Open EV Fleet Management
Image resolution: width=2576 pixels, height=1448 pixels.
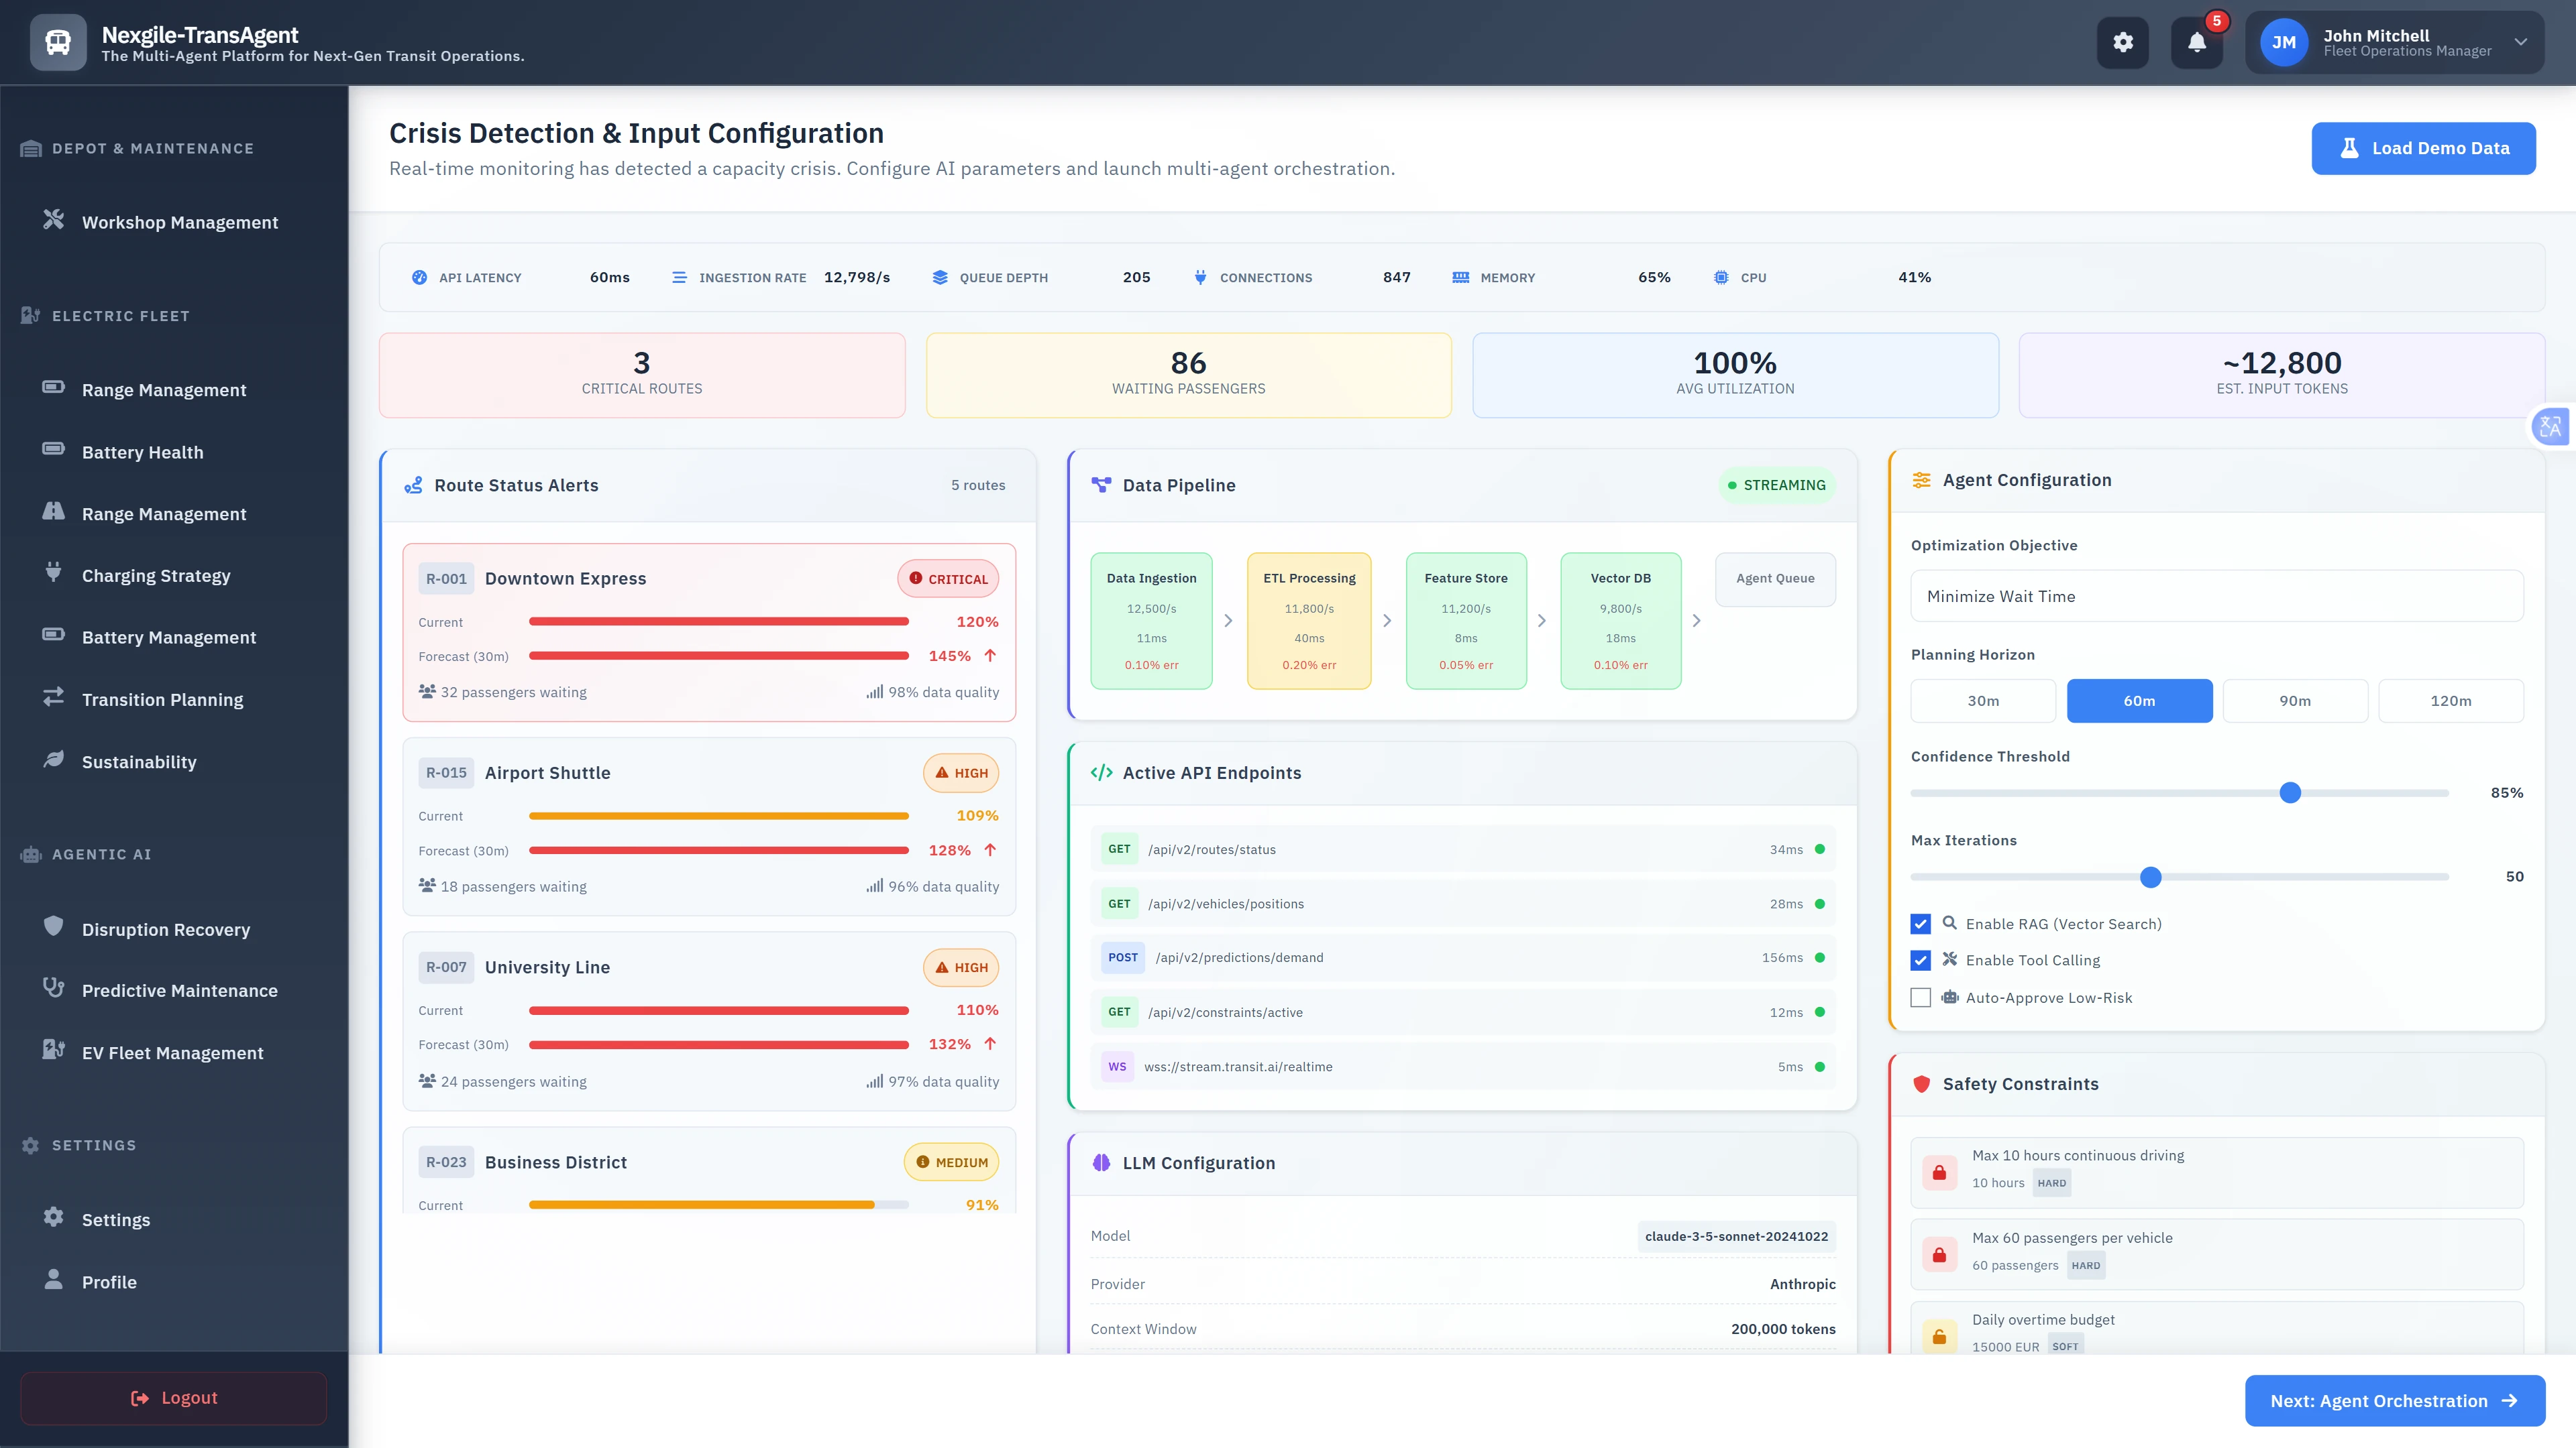pos(172,1052)
